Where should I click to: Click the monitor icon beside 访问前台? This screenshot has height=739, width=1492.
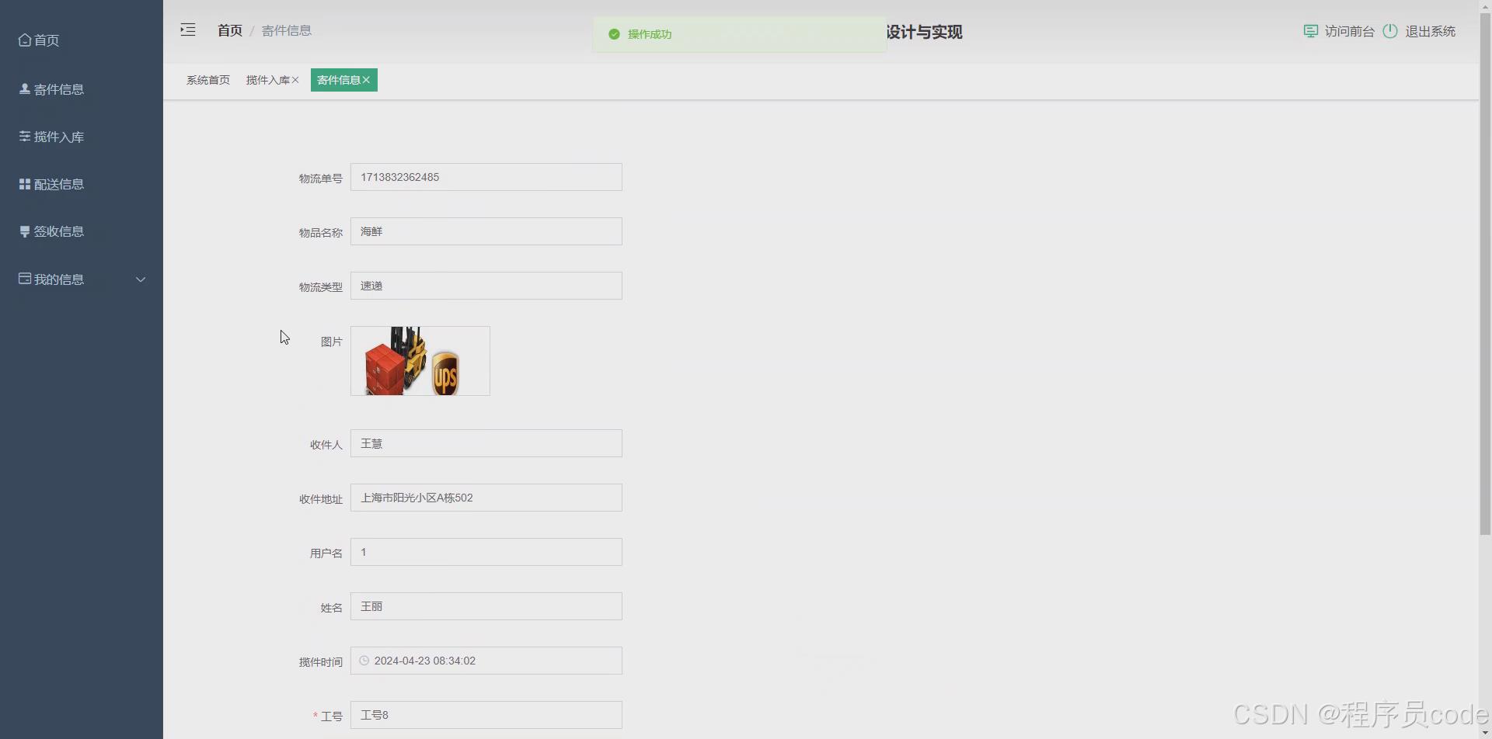pos(1310,31)
